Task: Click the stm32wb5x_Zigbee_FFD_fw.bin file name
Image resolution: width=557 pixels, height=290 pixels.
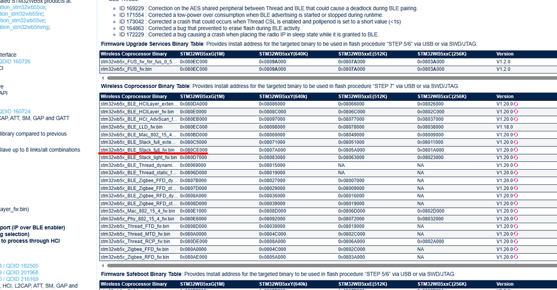Action: click(134, 249)
